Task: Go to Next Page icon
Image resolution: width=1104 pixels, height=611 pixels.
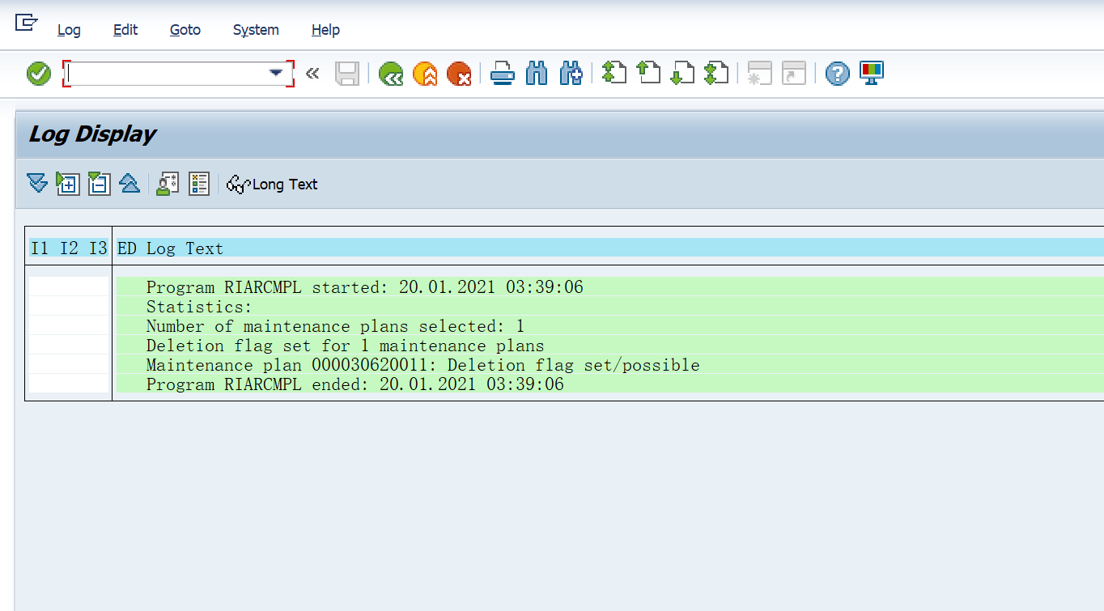Action: pyautogui.click(x=682, y=74)
